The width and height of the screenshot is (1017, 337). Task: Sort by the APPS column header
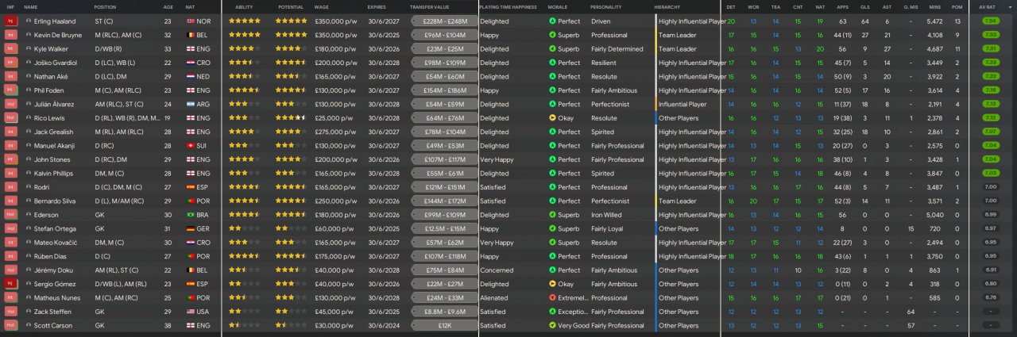click(841, 6)
